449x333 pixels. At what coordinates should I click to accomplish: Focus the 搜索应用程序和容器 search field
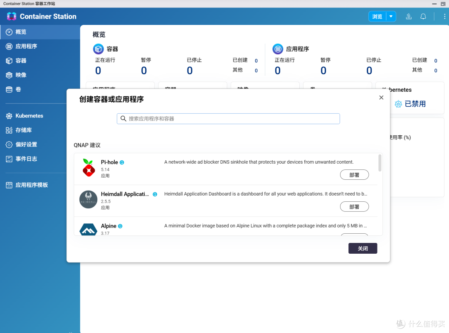[228, 119]
